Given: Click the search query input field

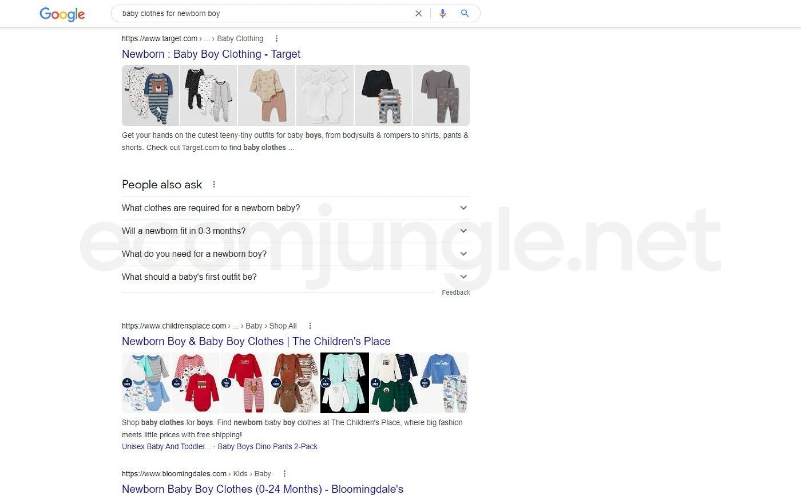Looking at the screenshot, I should 263,13.
